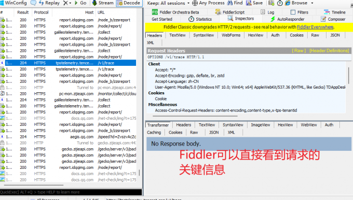
Task: Select Tunnel to pc-mon.zijieapi.com session
Action: tap(68, 88)
